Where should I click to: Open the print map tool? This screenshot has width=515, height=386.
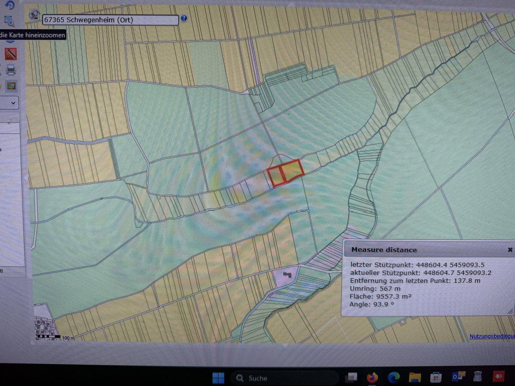coord(11,70)
